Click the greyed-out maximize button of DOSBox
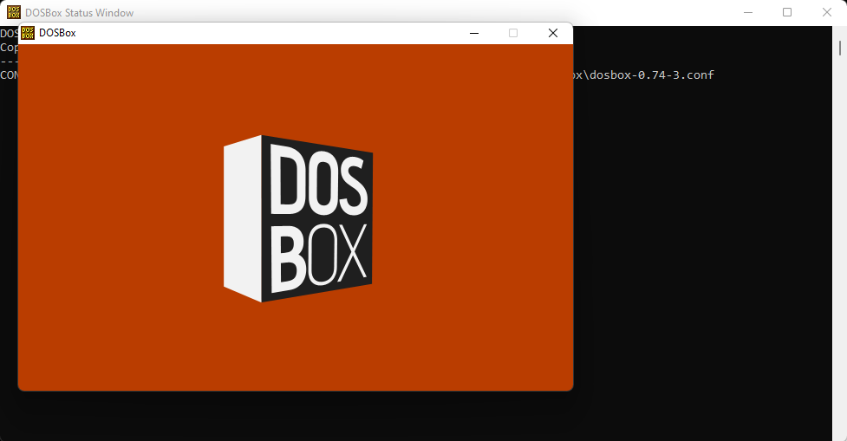 (x=513, y=33)
